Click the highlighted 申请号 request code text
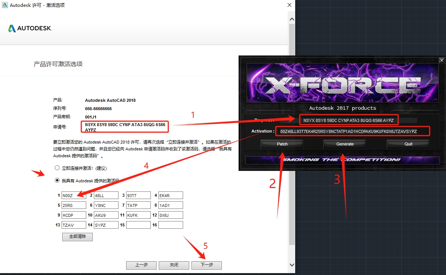 pyautogui.click(x=125, y=127)
